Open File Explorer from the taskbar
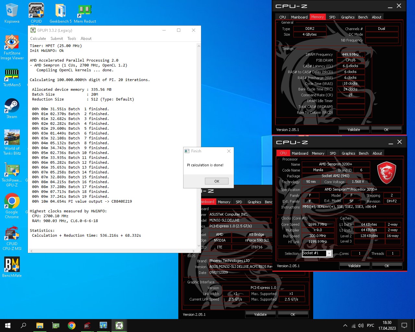The width and height of the screenshot is (415, 332). tap(40, 326)
